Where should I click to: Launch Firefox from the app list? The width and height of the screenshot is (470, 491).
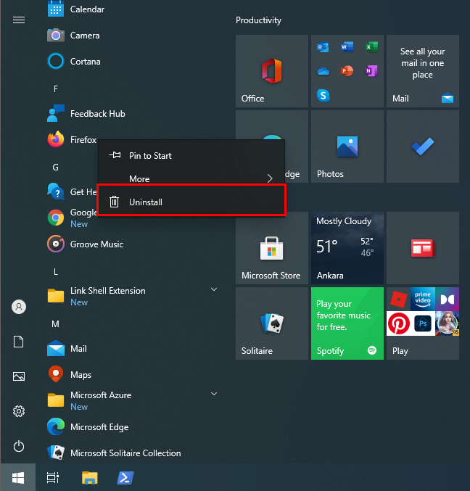(71, 140)
